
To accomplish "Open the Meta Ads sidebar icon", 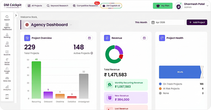I will 7,78.
